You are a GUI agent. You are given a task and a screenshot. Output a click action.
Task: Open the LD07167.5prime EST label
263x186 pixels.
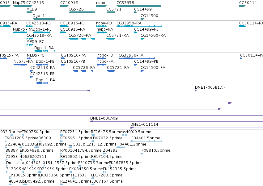(107, 181)
